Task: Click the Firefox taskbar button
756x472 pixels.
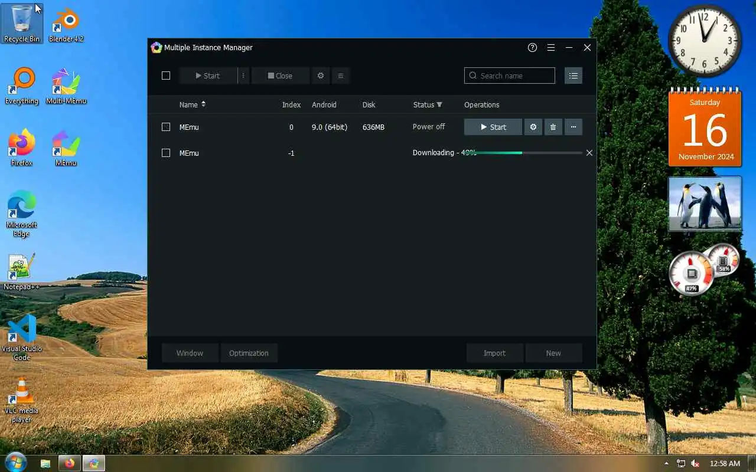Action: tap(69, 463)
